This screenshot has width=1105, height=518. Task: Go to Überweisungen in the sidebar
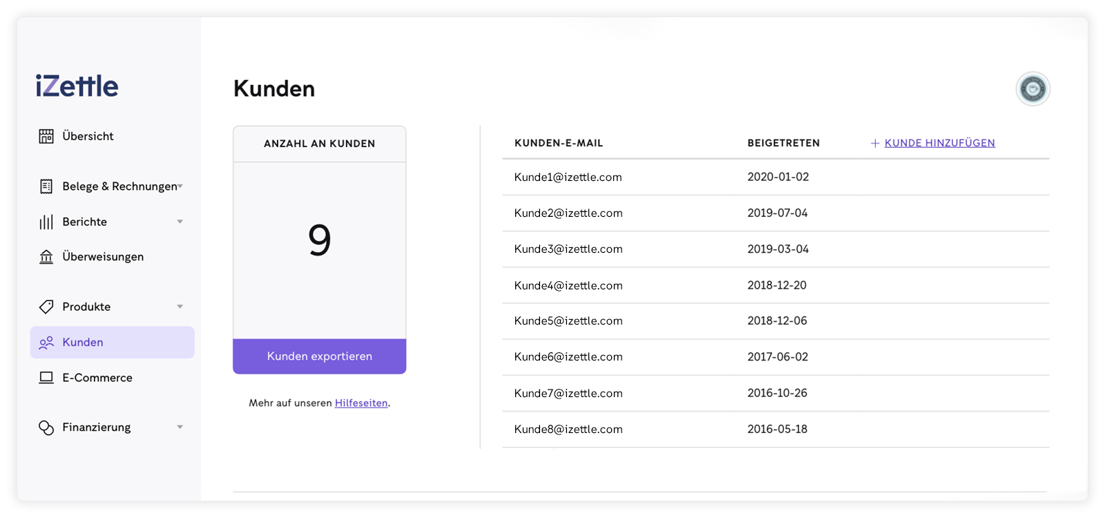click(x=103, y=257)
